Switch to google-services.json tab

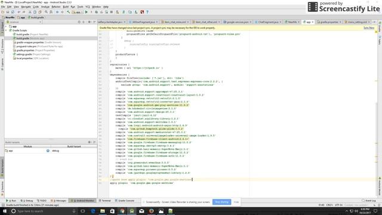237,22
